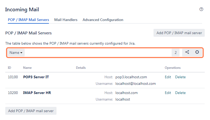The width and height of the screenshot is (210, 120).
Task: Switch to the Mail Handlers tab
Action: click(x=66, y=20)
